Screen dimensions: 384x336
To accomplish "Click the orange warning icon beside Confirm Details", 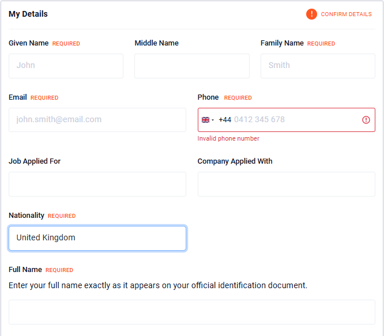I will [x=311, y=14].
